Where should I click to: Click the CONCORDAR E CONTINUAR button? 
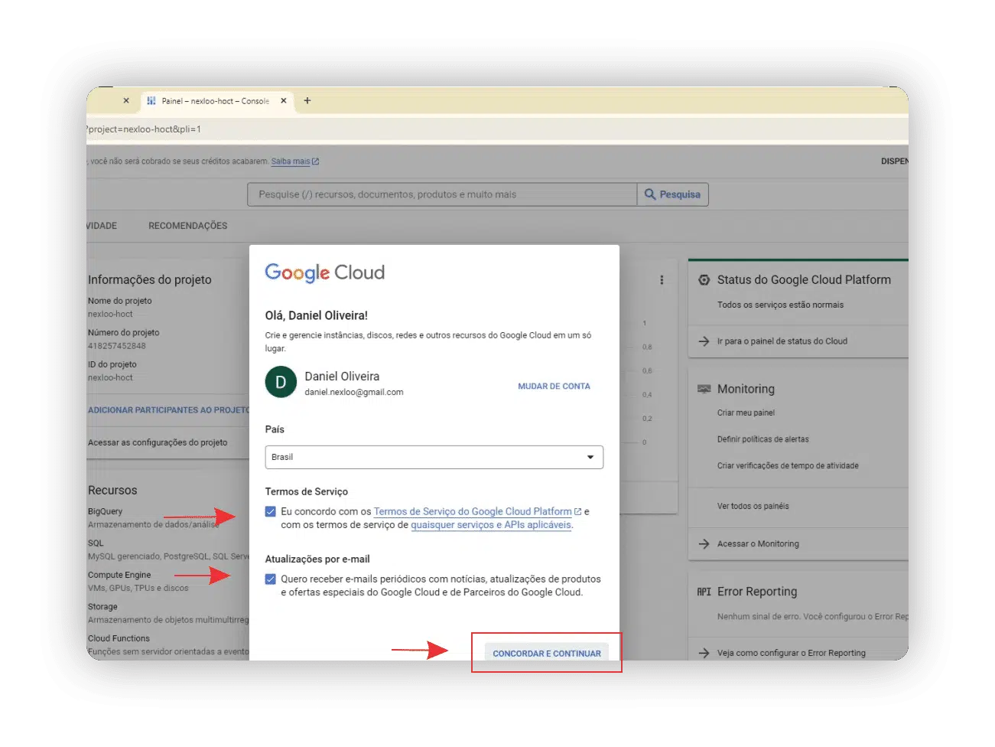pyautogui.click(x=547, y=653)
